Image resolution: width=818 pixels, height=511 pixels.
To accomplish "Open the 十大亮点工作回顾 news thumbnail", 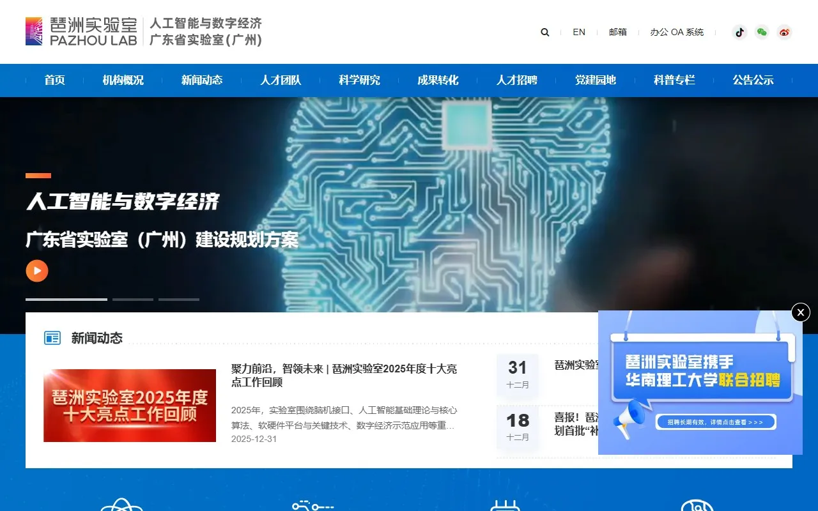I will [129, 405].
